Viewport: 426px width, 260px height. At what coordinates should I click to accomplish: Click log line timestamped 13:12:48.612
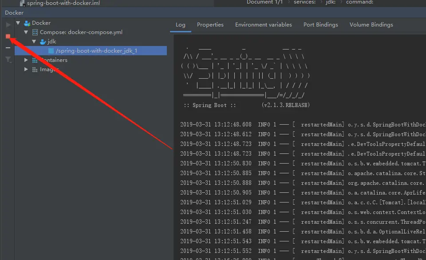[303, 134]
